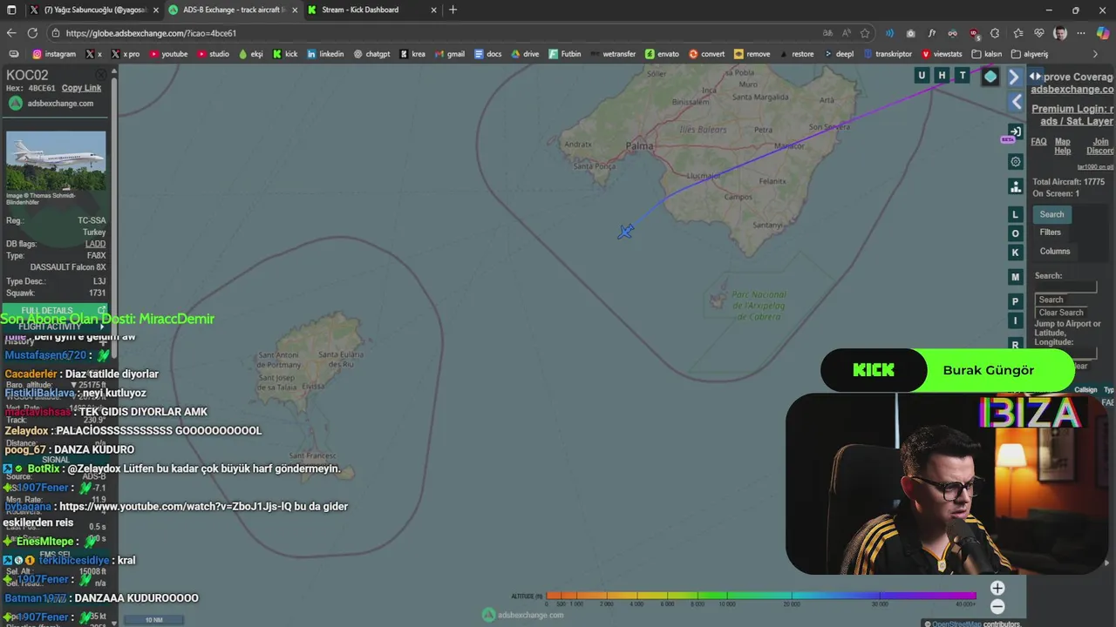This screenshot has width=1116, height=627.
Task: Open the Map Help link
Action: tap(1062, 146)
